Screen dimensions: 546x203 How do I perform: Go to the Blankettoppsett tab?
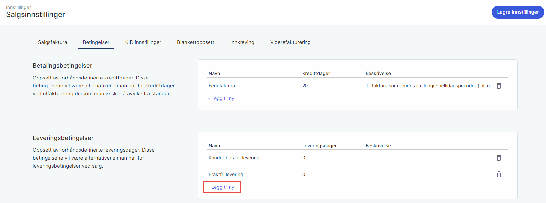coord(196,42)
